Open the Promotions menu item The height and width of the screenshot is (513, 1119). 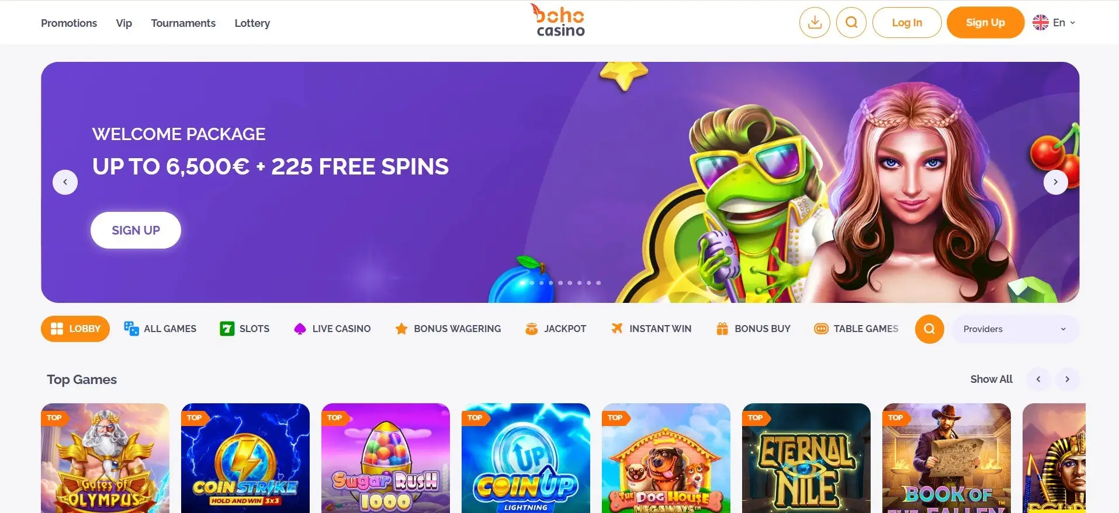coord(69,23)
